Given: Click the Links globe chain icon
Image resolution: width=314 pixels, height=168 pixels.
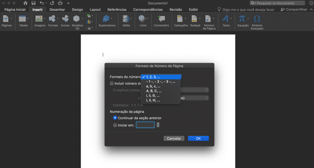Looking at the screenshot, I should pos(142,19).
